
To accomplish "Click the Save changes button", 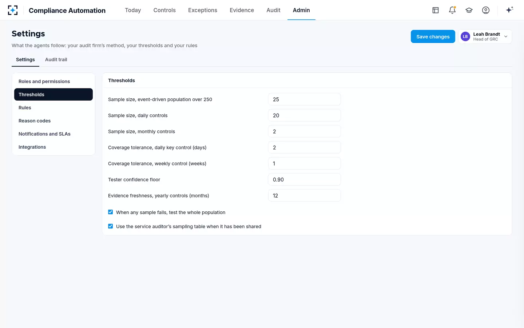I will point(433,36).
